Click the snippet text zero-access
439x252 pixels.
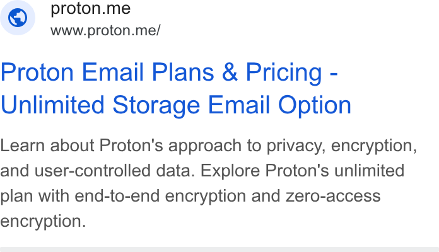(333, 196)
